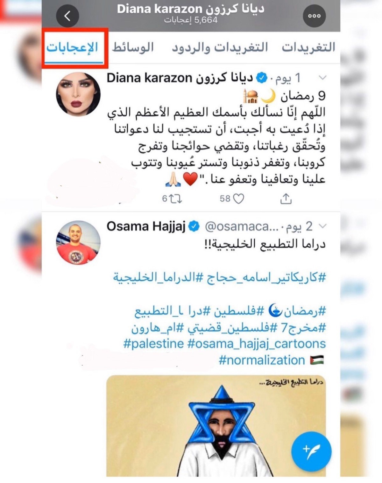Share Diana karazon's tweet
Image resolution: width=382 pixels, height=483 pixels.
click(286, 198)
